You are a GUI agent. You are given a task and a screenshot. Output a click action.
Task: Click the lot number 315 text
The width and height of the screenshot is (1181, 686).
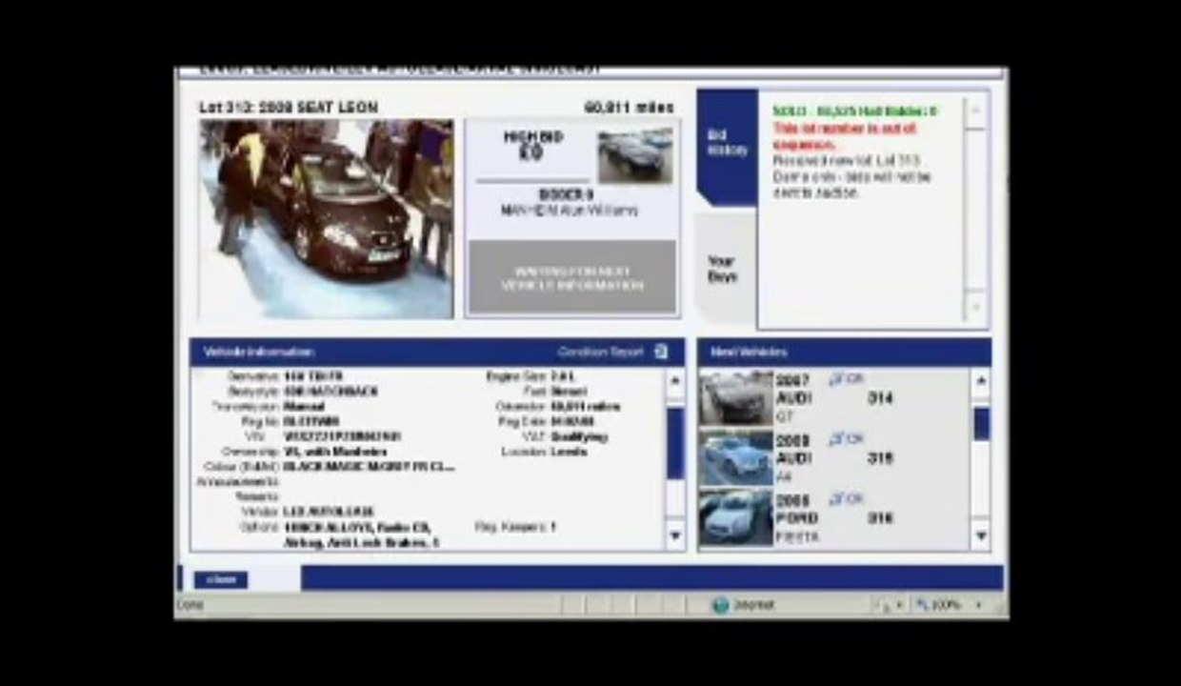point(880,458)
